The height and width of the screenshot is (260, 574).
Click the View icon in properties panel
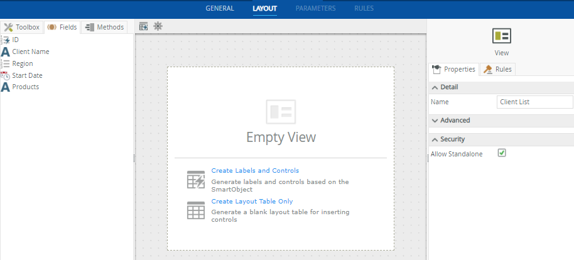[502, 36]
